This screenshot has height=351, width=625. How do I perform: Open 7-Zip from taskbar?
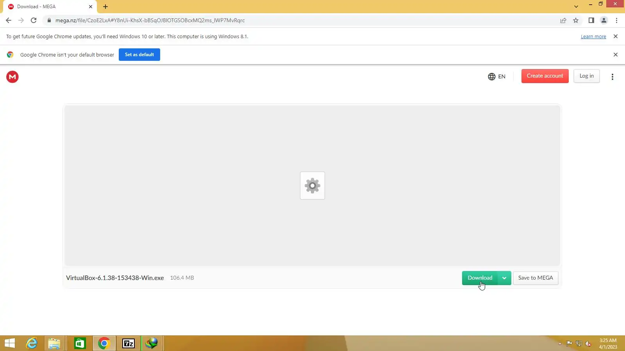129,343
